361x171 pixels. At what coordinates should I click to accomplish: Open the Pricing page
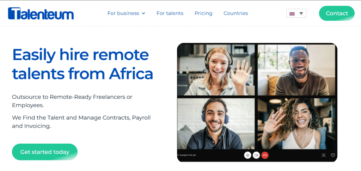click(x=203, y=13)
